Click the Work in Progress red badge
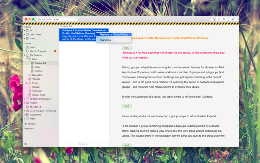This screenshot has height=163, width=260. [55, 51]
